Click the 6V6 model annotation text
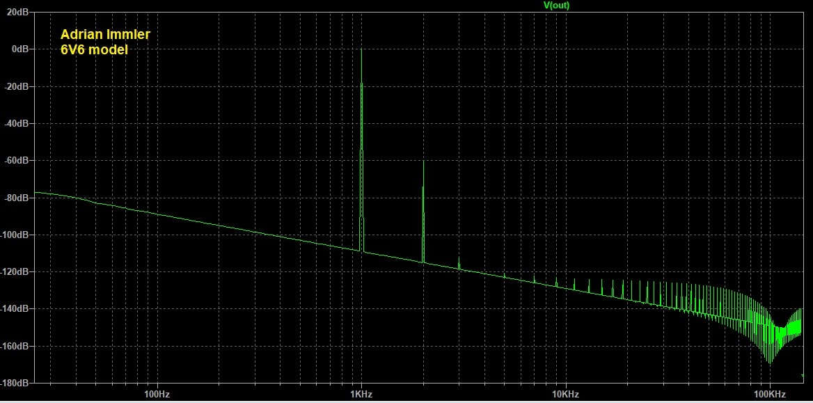813x403 pixels. click(94, 51)
